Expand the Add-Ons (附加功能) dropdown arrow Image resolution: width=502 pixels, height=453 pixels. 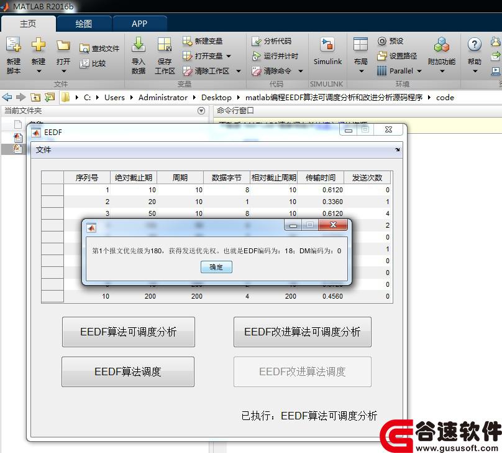pos(442,71)
